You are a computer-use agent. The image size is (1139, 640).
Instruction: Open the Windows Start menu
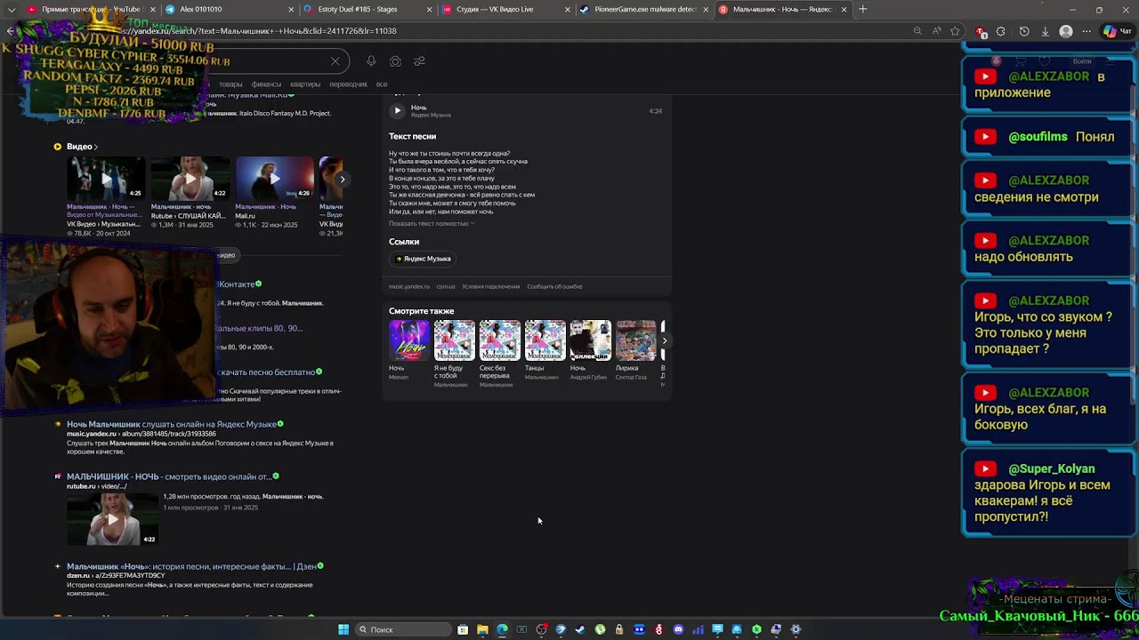(343, 629)
